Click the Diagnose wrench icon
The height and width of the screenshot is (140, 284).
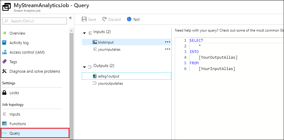tap(4, 71)
